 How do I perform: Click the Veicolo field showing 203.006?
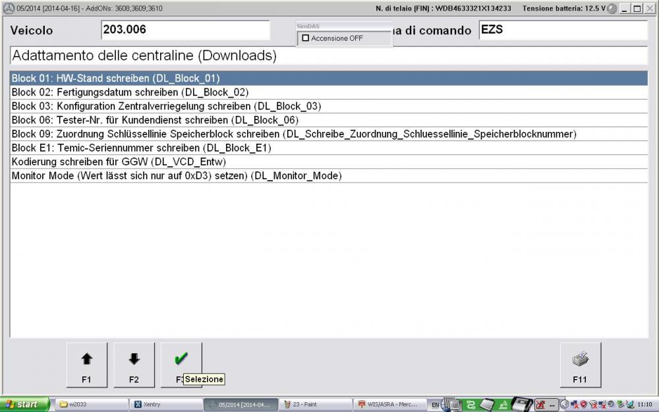(x=185, y=30)
